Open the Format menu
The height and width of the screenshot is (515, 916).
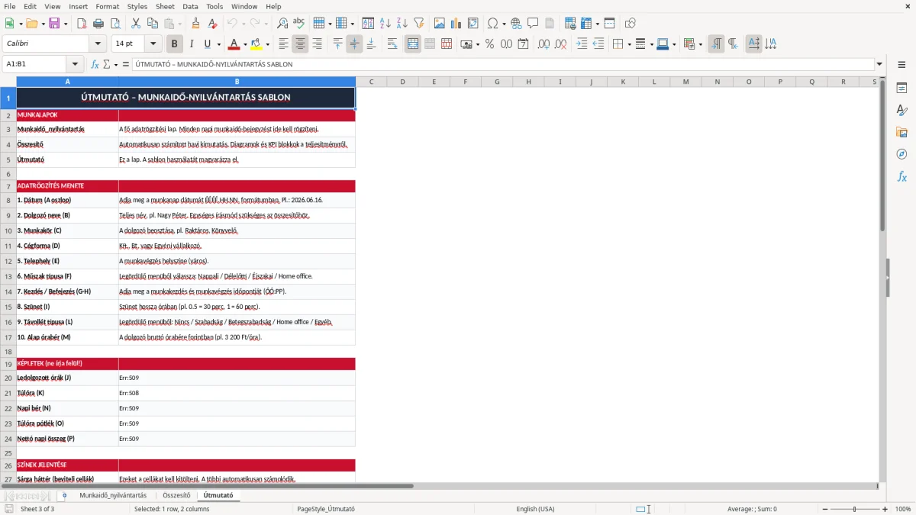[107, 6]
